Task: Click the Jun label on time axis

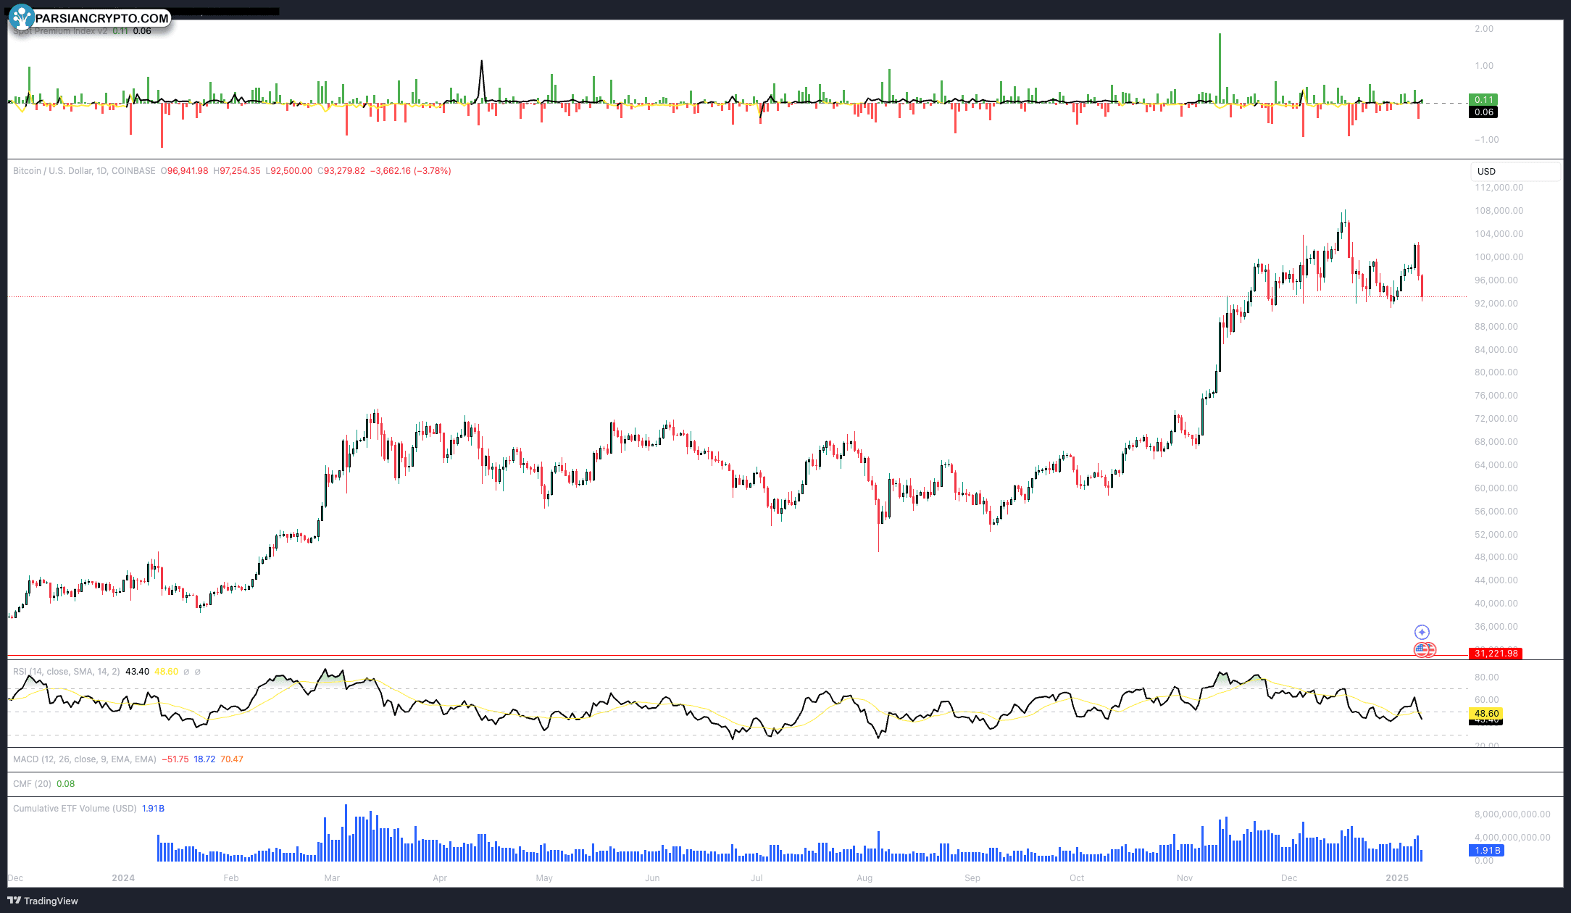Action: click(x=652, y=878)
